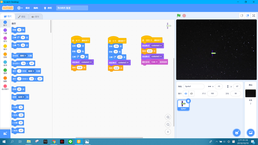This screenshot has width=258, height=145.
Task: Click the choose a backdrop button
Action: click(x=251, y=132)
